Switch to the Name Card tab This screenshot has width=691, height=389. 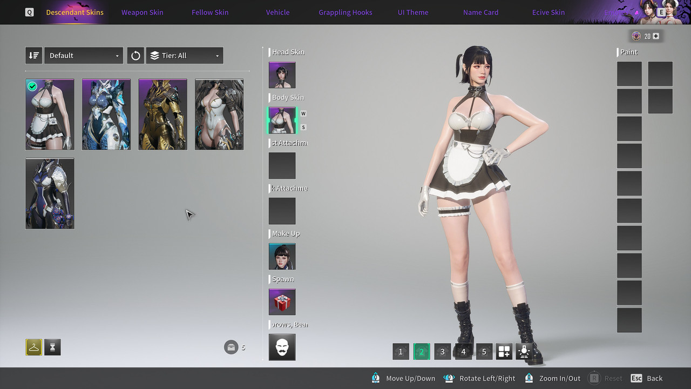click(x=481, y=12)
